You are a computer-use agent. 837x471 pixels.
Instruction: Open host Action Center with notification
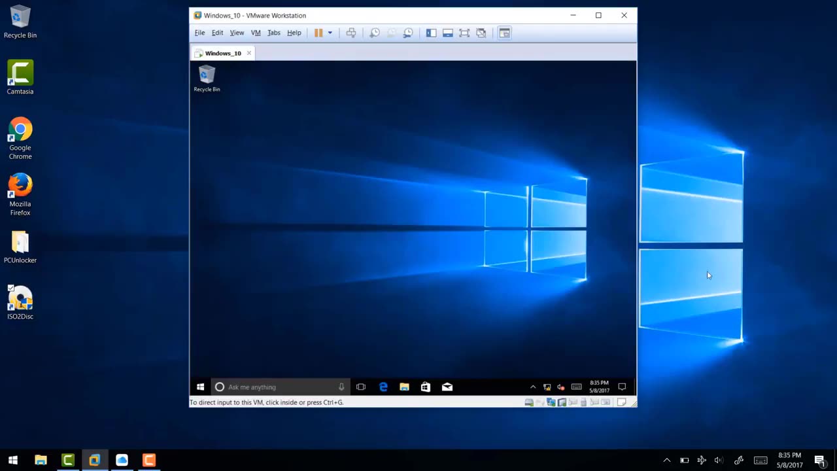click(819, 460)
